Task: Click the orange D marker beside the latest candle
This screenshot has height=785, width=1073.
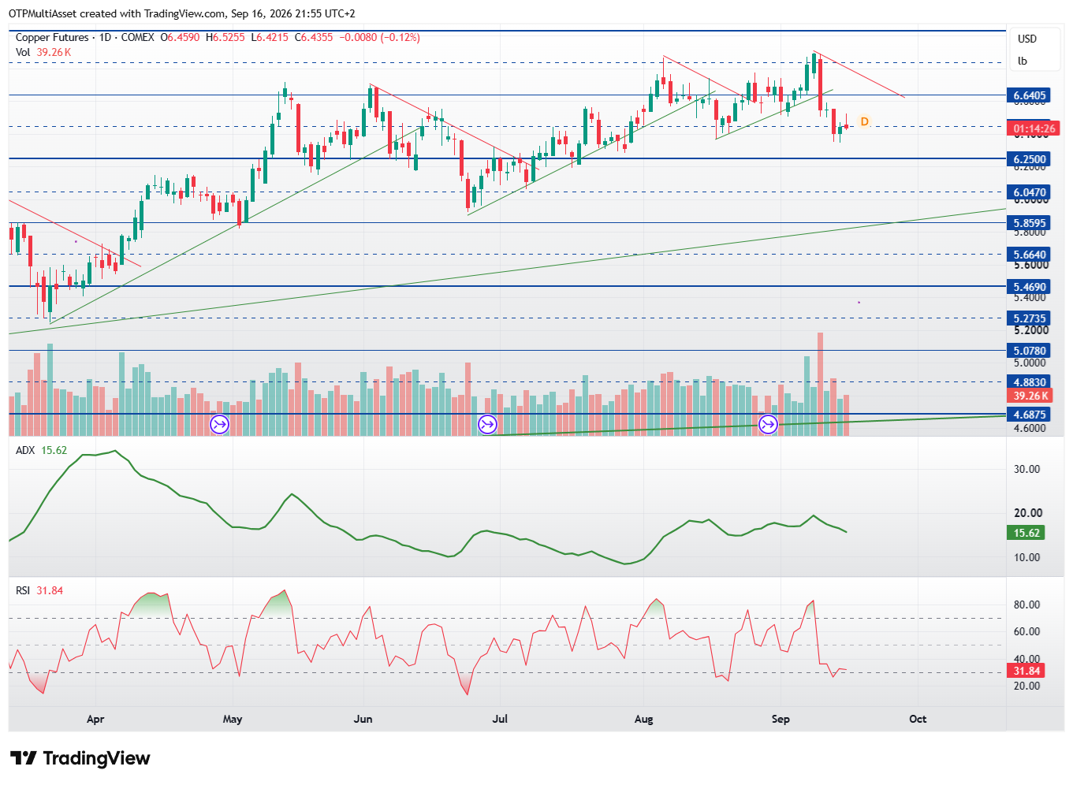Action: (x=865, y=121)
